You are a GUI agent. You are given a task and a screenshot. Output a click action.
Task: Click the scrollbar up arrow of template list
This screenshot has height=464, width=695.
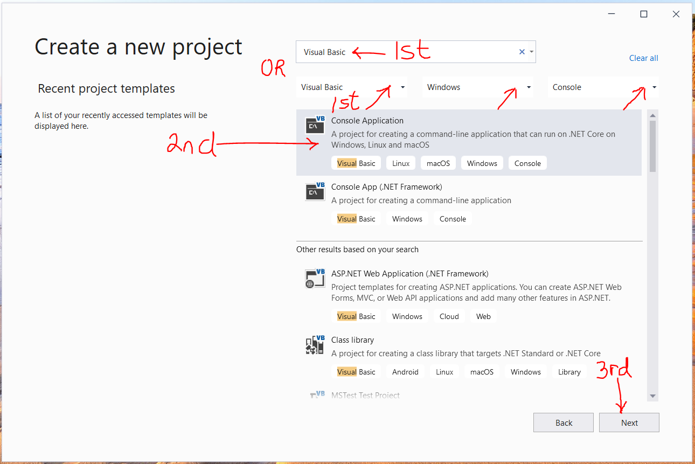(x=652, y=115)
